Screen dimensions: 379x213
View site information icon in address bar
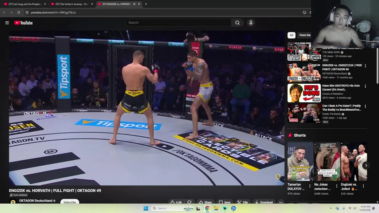tap(27, 12)
